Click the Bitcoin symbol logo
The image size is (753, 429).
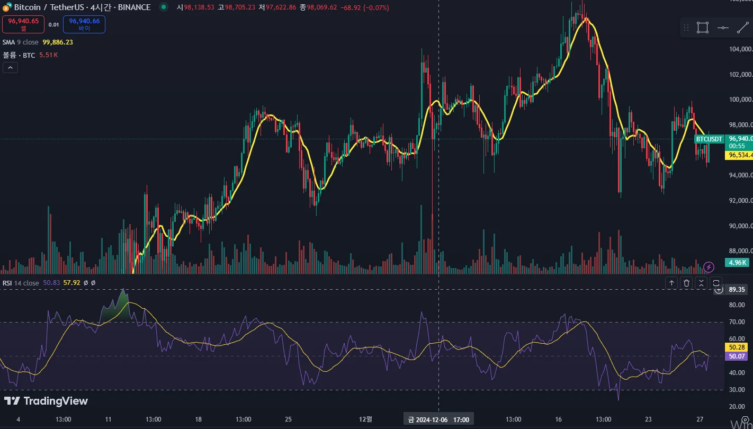point(7,7)
